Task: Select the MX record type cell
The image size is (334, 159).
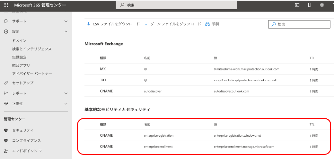Action: click(x=103, y=69)
